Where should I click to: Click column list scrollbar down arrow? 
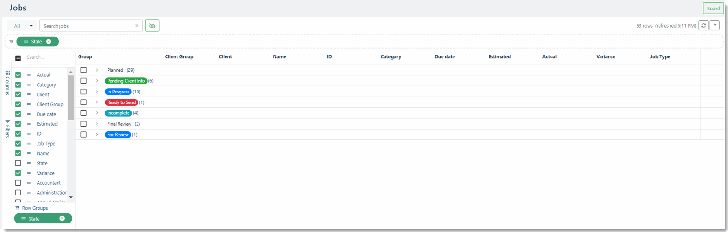point(71,197)
